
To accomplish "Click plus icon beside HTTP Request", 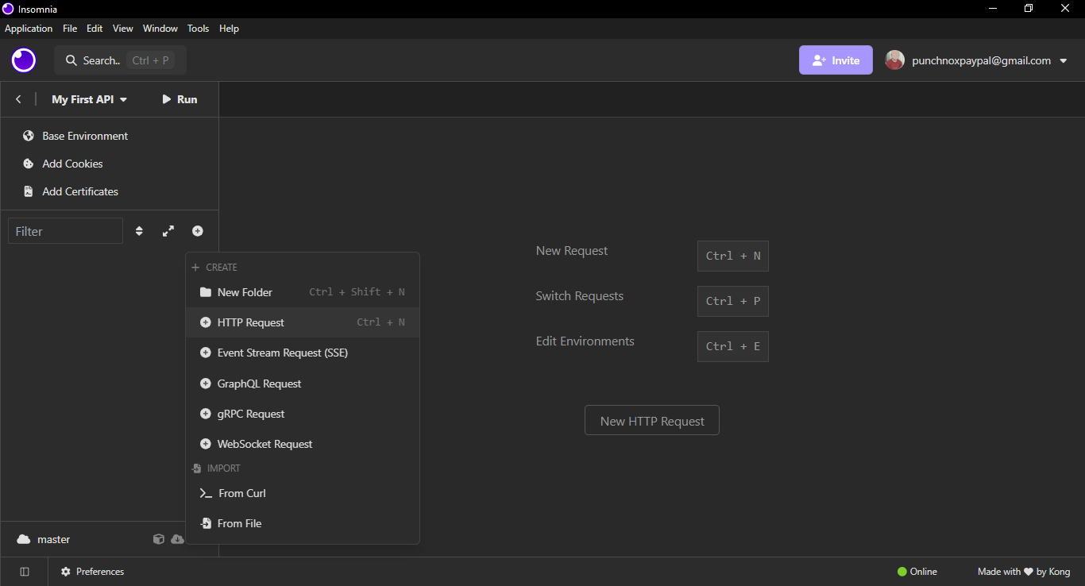I will (x=206, y=322).
